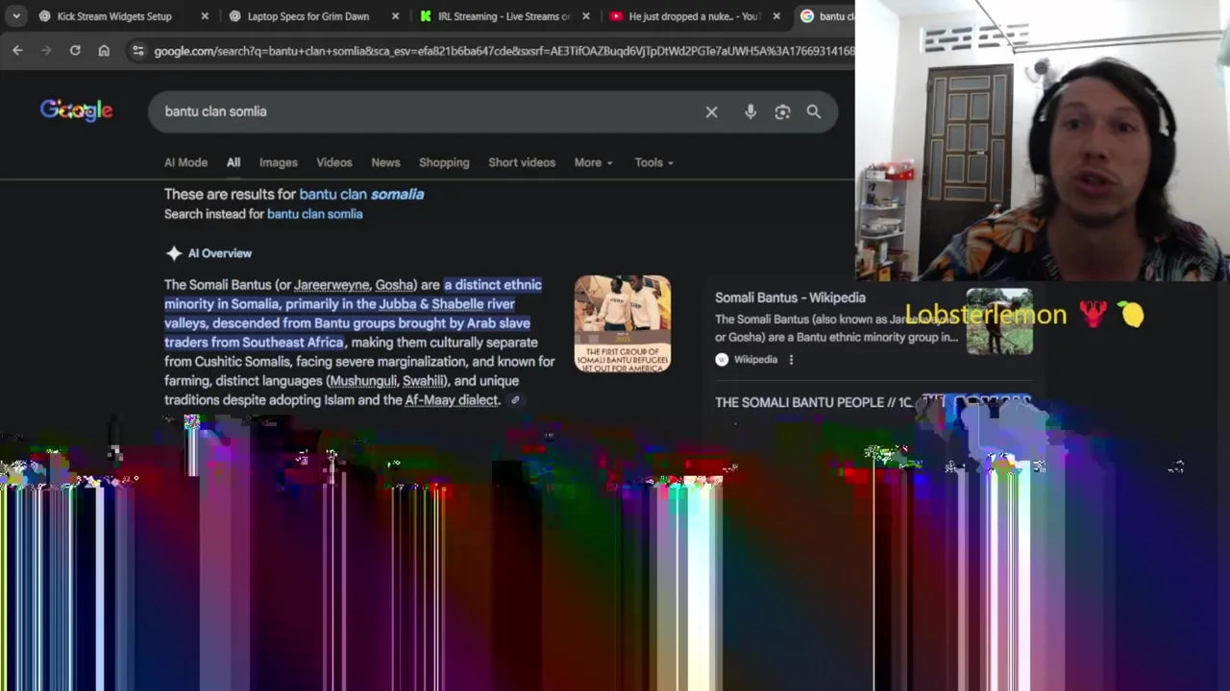Click the Jareerweyne underlined term

[332, 285]
